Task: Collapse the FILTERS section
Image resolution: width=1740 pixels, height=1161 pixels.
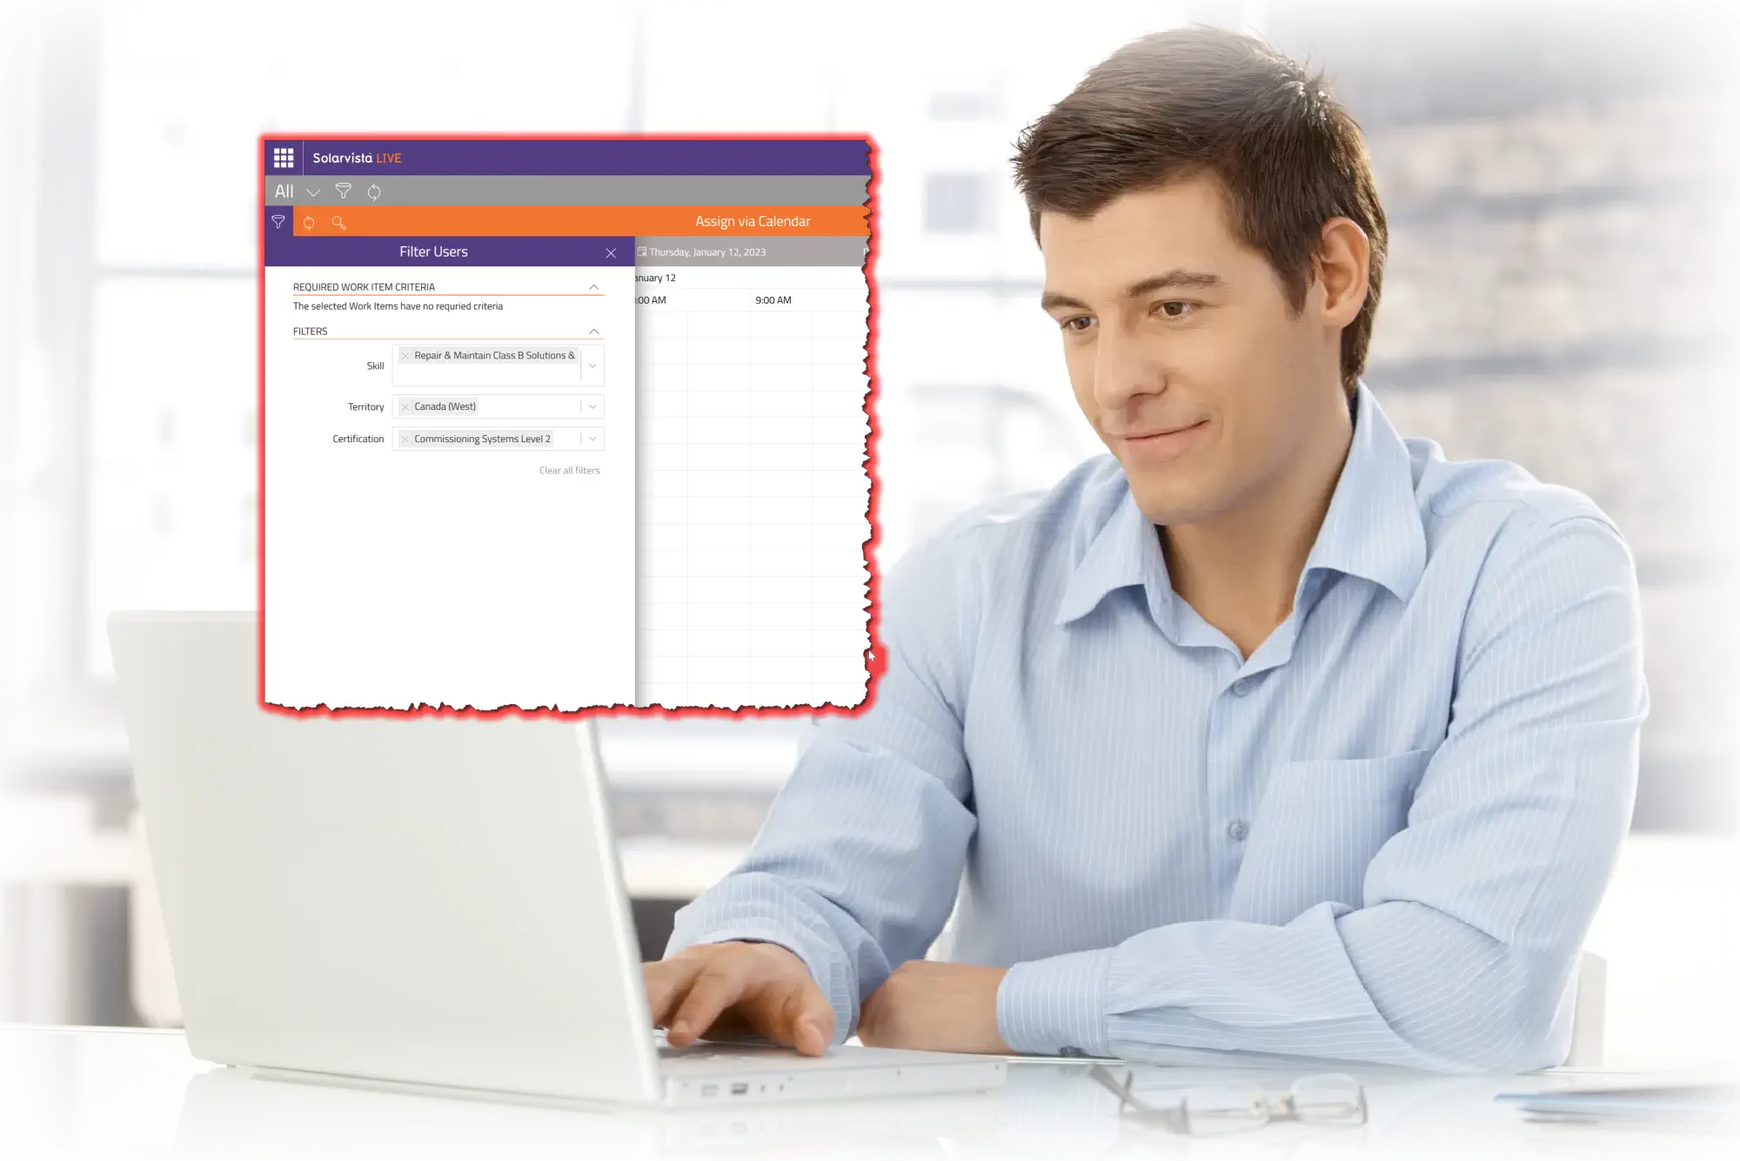Action: click(x=594, y=331)
